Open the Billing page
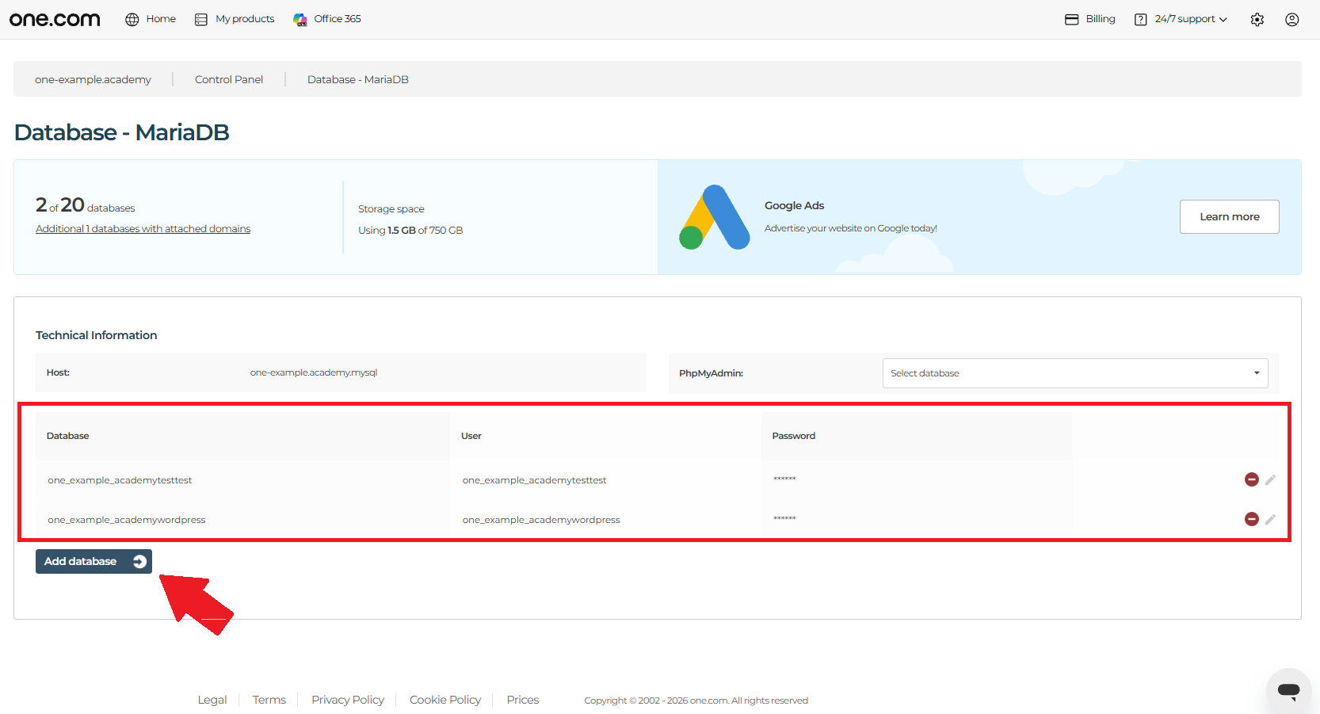 pyautogui.click(x=1090, y=19)
